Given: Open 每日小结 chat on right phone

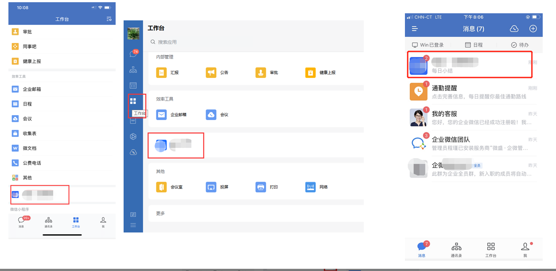Looking at the screenshot, I should click(x=473, y=66).
